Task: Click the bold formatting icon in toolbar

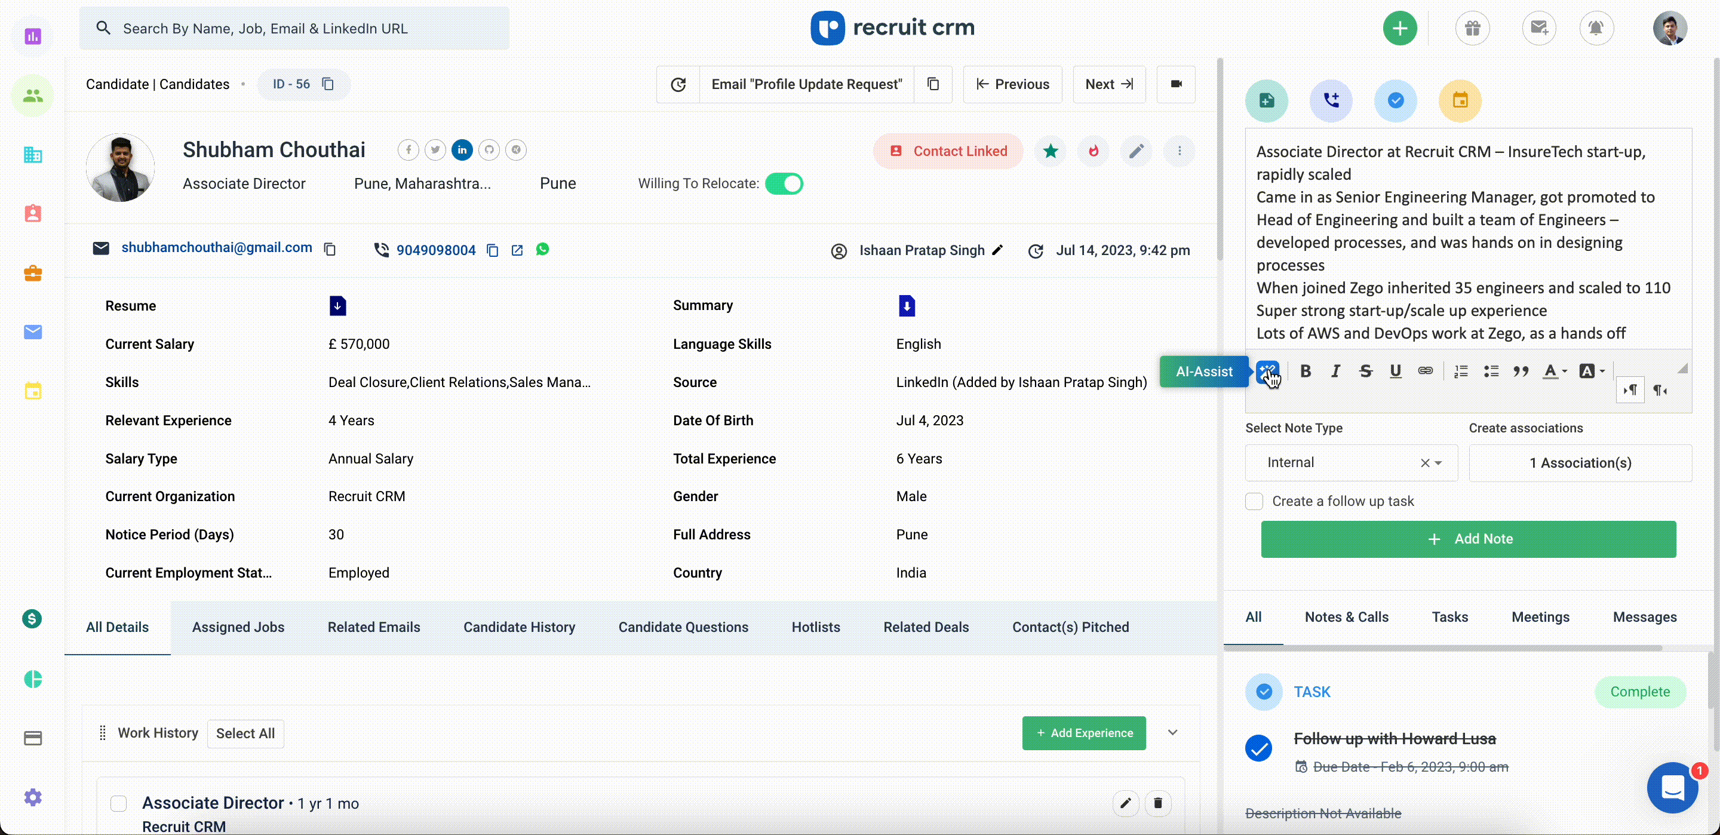Action: 1307,371
